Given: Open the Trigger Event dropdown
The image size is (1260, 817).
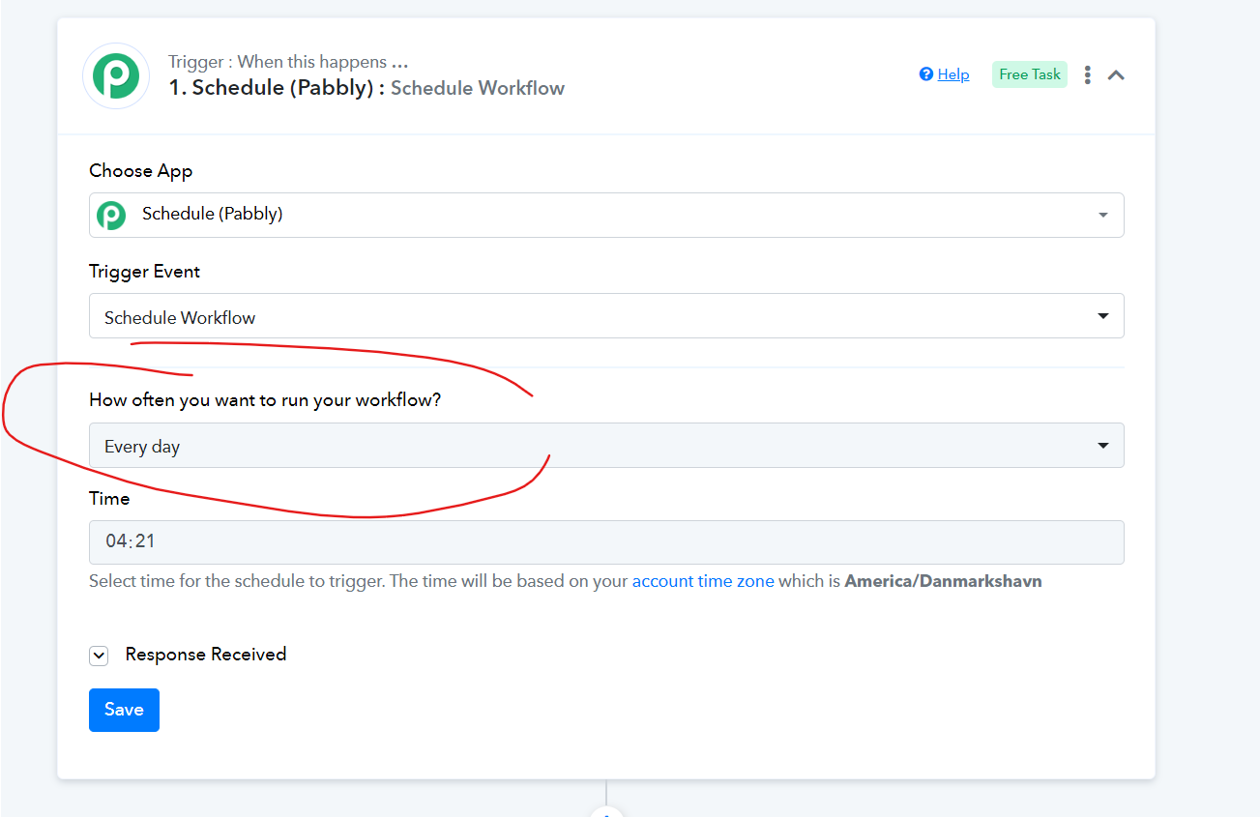Looking at the screenshot, I should [x=606, y=316].
